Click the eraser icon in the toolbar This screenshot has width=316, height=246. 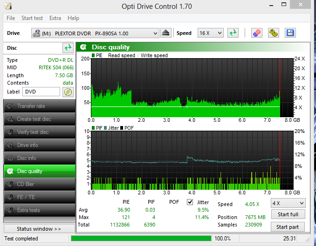pyautogui.click(x=256, y=33)
